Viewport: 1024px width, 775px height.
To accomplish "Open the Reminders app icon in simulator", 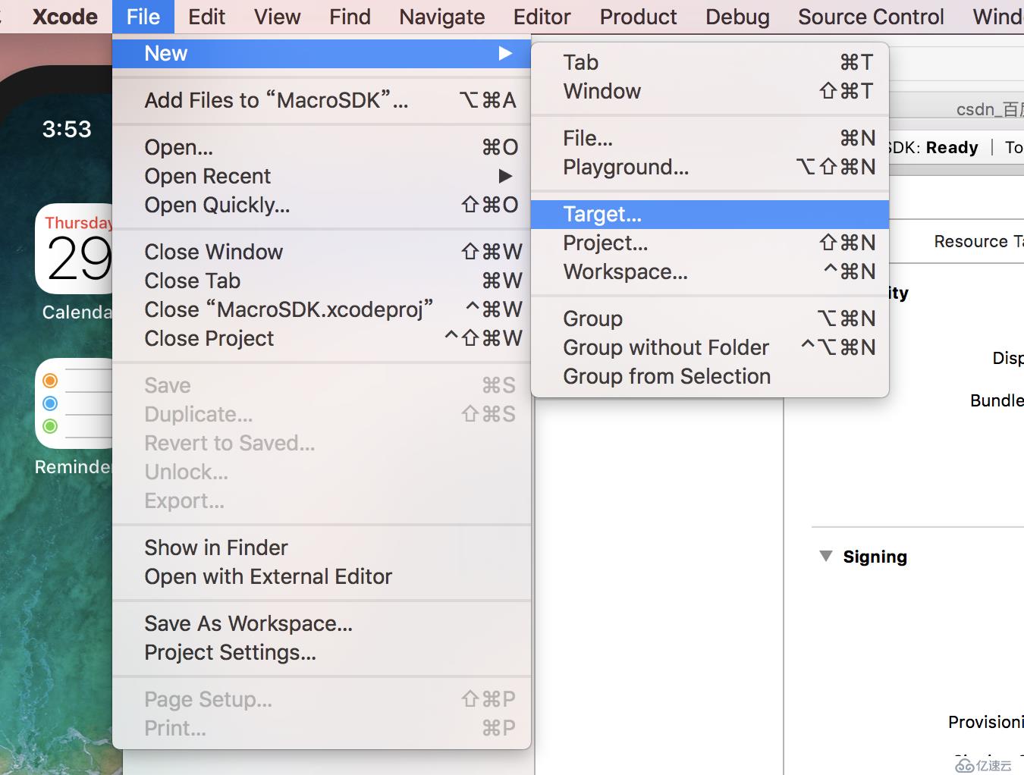I will [74, 403].
